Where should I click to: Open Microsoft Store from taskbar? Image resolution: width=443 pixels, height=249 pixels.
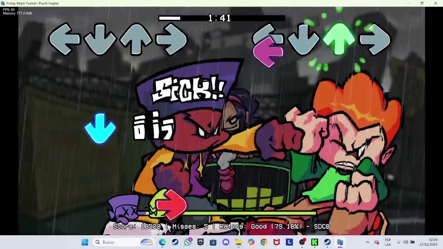(x=213, y=242)
